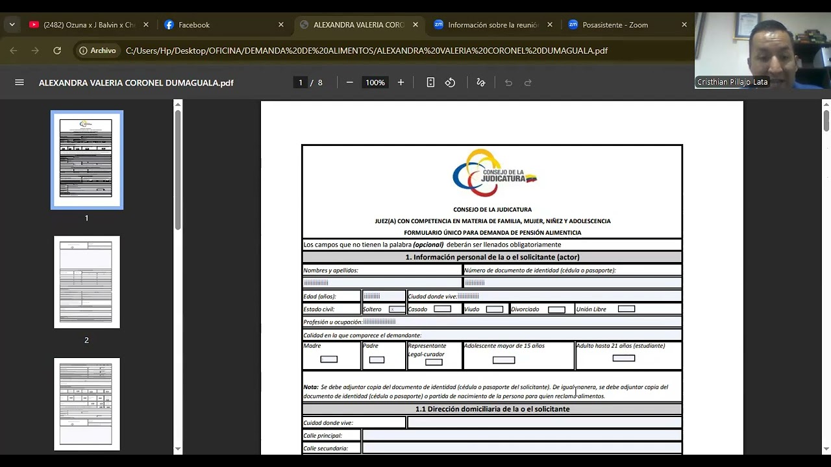Click the redo arrow in PDF toolbar
Screen dimensions: 831x467
click(x=528, y=82)
